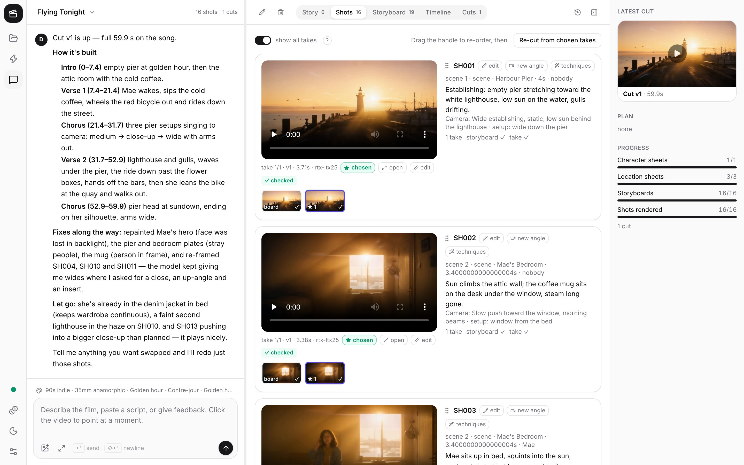
Task: Click Re-cut from chosen takes button
Action: coord(557,40)
